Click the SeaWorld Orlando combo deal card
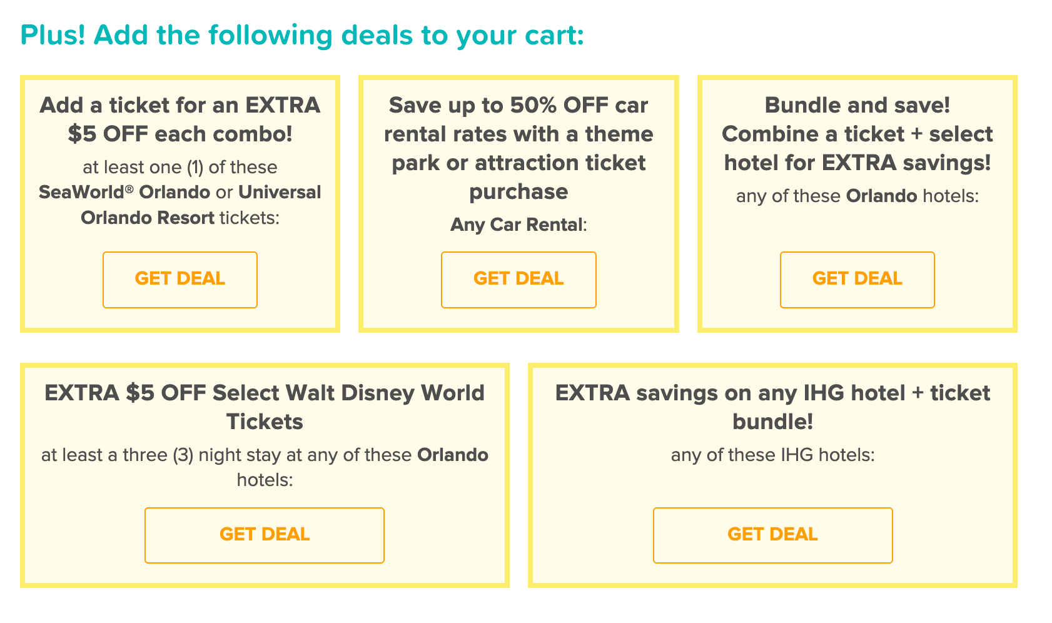 [x=180, y=203]
